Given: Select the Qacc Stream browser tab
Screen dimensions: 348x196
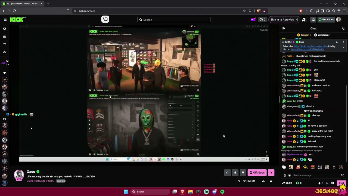Looking at the screenshot, I should pos(23,4).
